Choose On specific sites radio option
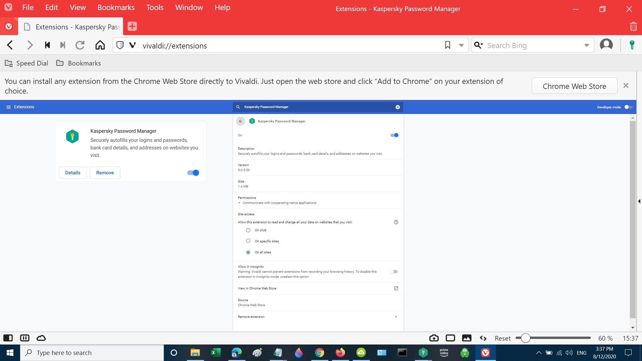 click(248, 241)
